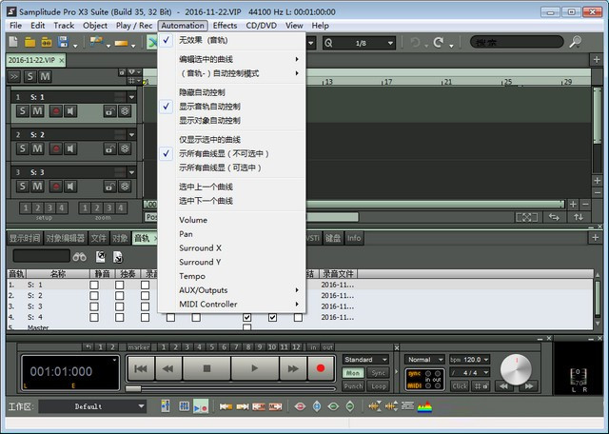Skip to start in transport
Viewport: 609px width, 434px height.
[141, 368]
